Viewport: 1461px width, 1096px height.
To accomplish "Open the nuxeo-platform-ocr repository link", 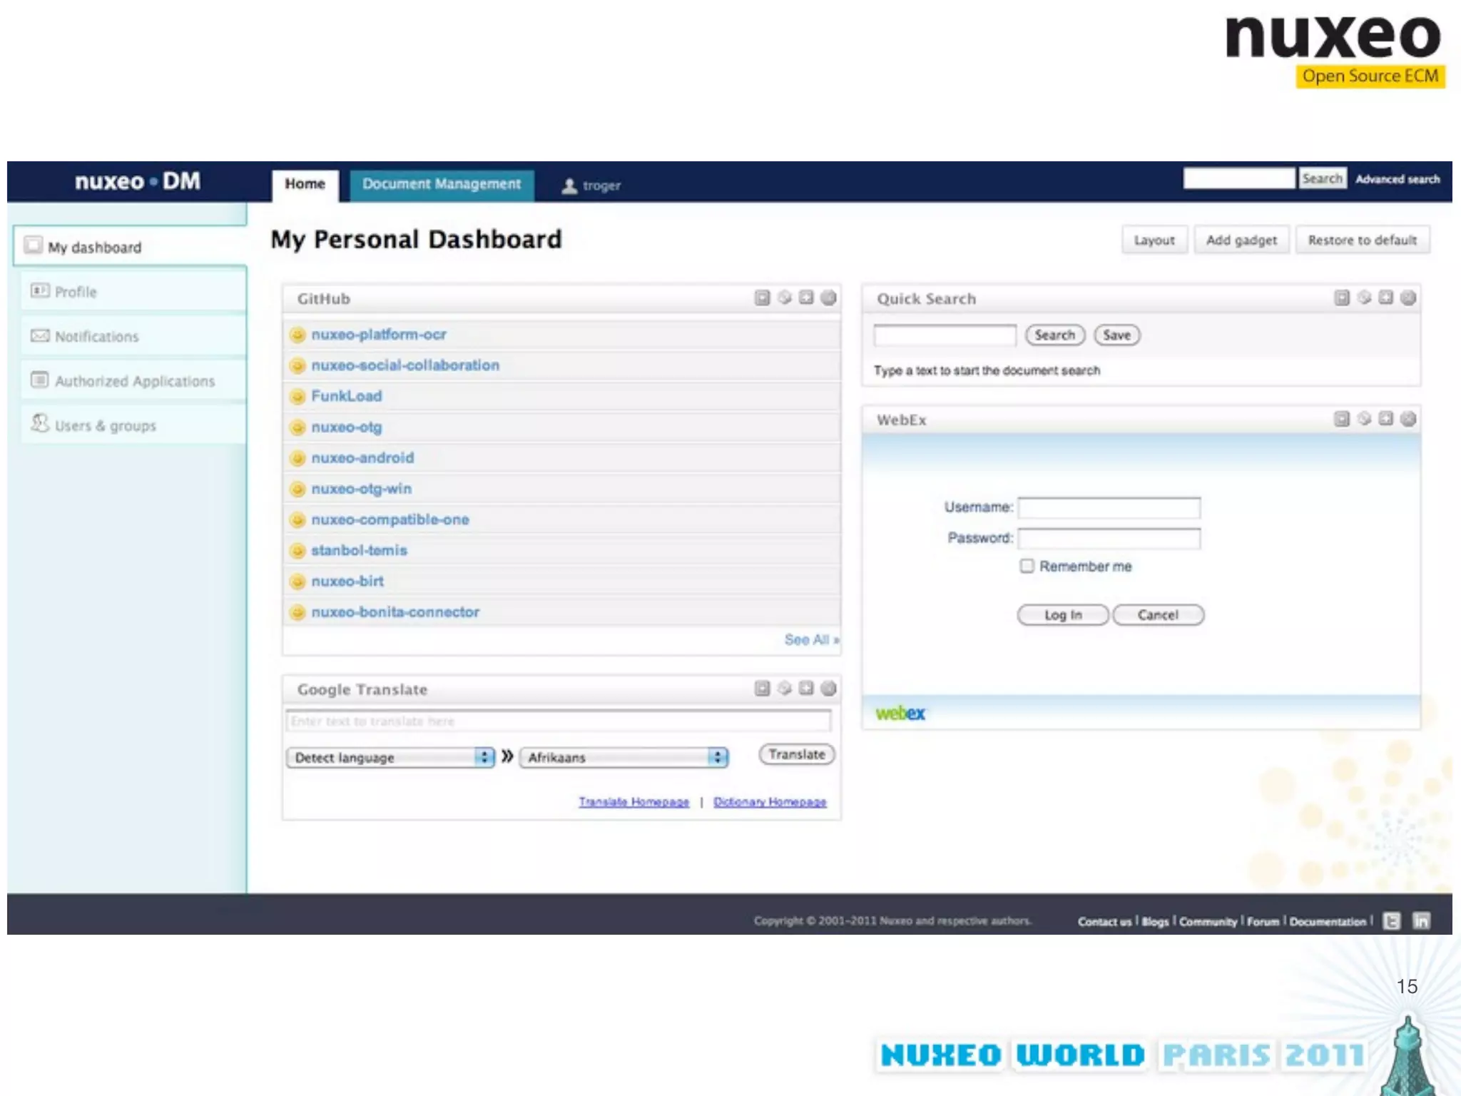I will click(x=378, y=334).
